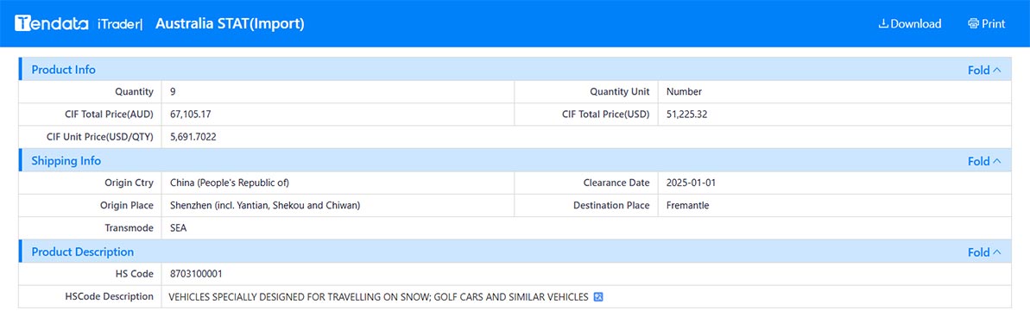The height and width of the screenshot is (323, 1030).
Task: Click the Clearance Date value 2025-01-01
Action: 691,183
